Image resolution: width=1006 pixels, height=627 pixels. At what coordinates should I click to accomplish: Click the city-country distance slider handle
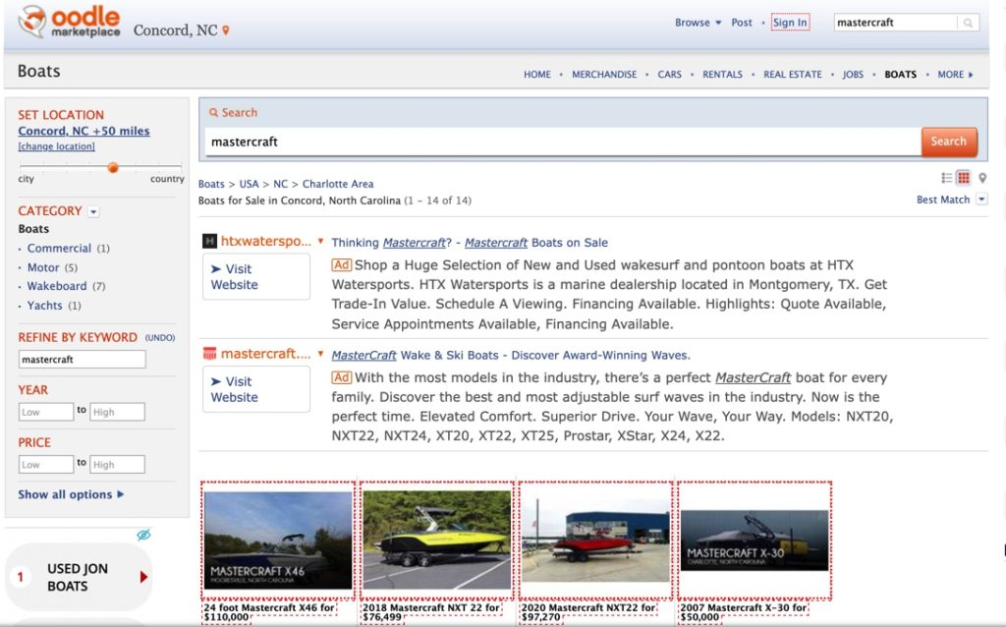click(113, 167)
